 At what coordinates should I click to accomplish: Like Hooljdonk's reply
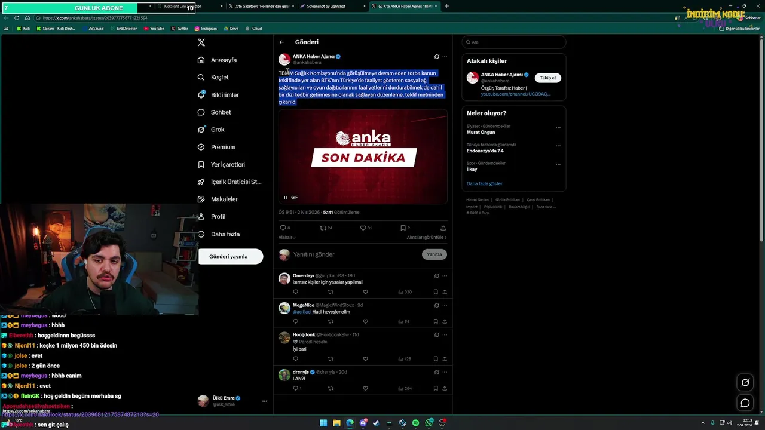pyautogui.click(x=366, y=359)
